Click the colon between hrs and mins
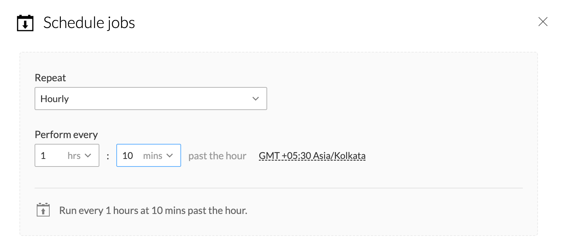 point(108,156)
